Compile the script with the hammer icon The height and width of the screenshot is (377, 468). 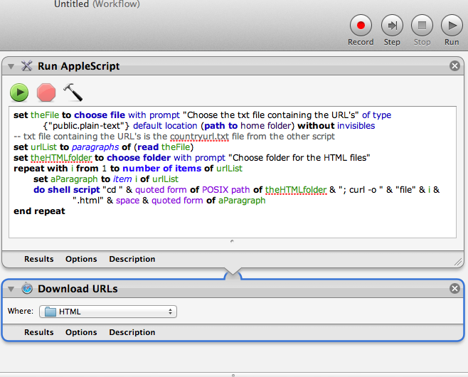(73, 92)
